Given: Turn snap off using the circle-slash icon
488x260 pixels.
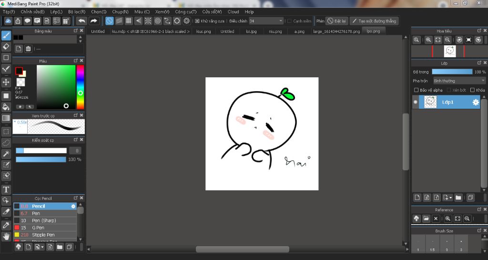Looking at the screenshot, I should click(x=109, y=21).
